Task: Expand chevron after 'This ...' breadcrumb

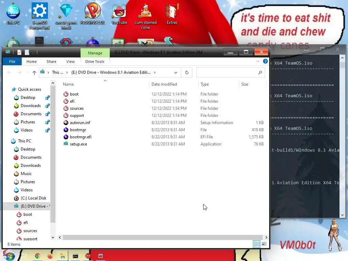Action: [67, 72]
